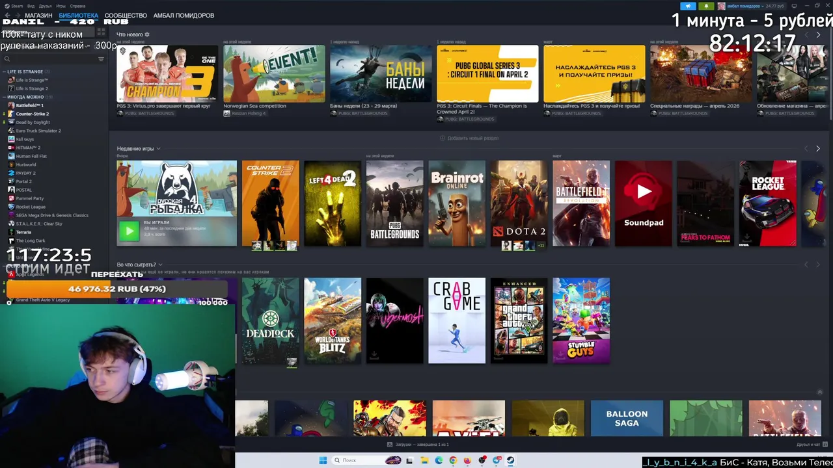Open the What's New settings gear
Image resolution: width=833 pixels, height=468 pixels.
[x=147, y=34]
